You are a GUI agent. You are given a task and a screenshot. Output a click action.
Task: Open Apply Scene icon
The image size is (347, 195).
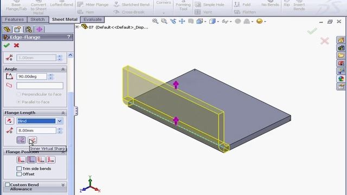[x=247, y=21]
